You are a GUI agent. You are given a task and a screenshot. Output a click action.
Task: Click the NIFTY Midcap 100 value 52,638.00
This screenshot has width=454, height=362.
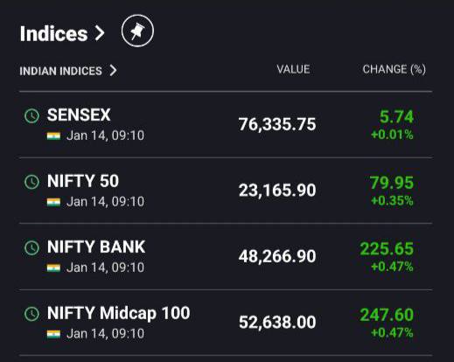277,323
